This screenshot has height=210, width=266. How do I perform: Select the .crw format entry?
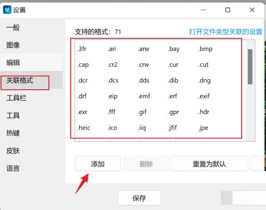pyautogui.click(x=143, y=64)
